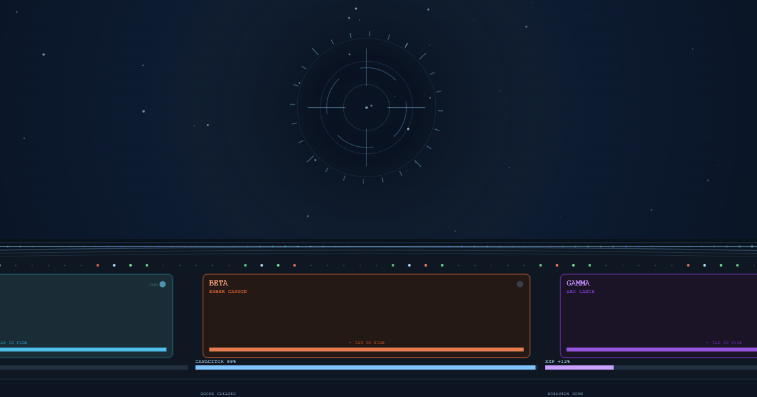Click the 'NOSAYERS DOWN' stat label
Screen dimensions: 757x397
click(565, 394)
